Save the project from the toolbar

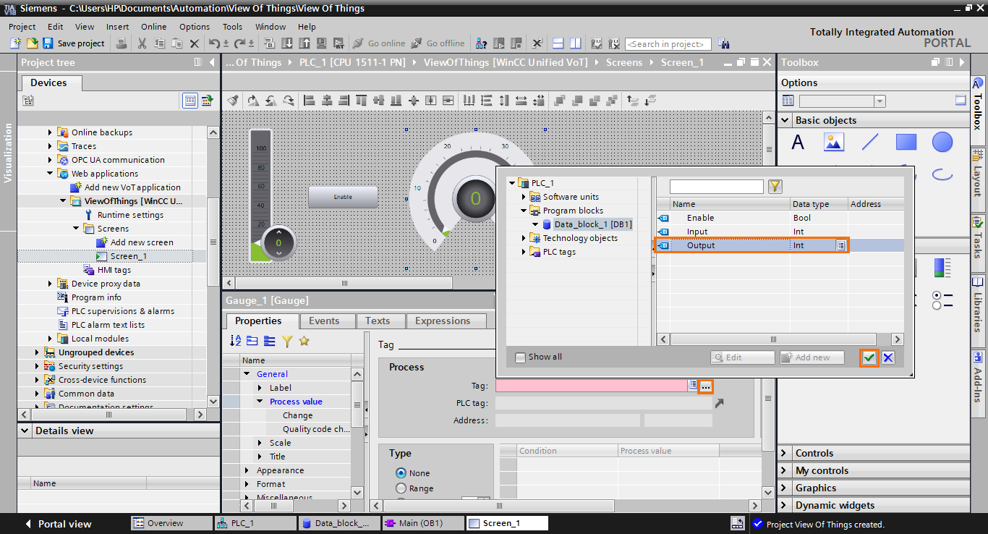pos(74,43)
